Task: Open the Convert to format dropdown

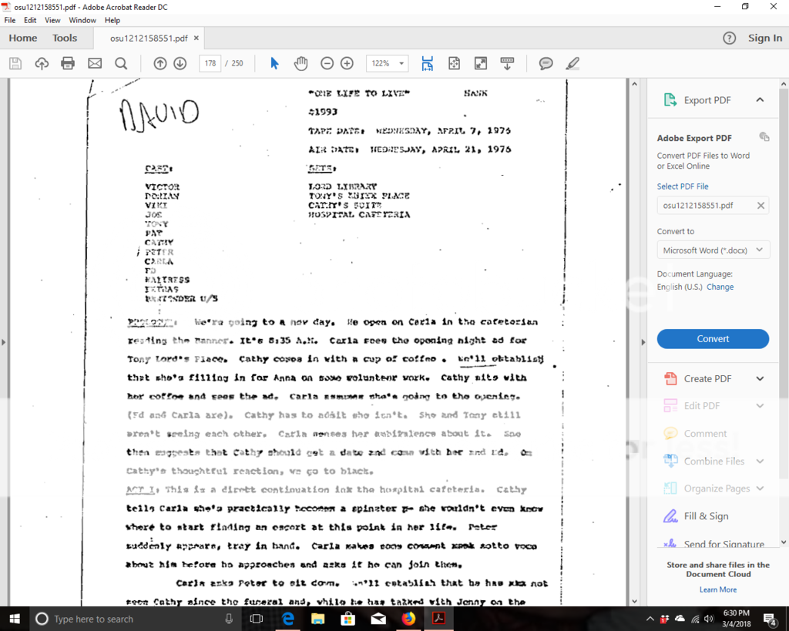Action: [713, 249]
